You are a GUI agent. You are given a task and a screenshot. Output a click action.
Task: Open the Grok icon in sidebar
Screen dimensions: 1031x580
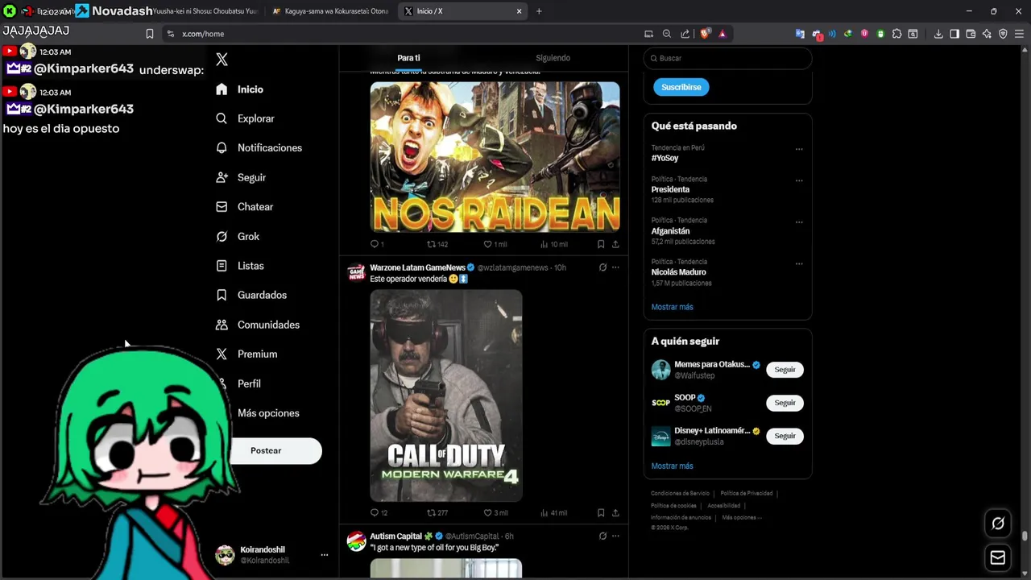click(x=222, y=236)
